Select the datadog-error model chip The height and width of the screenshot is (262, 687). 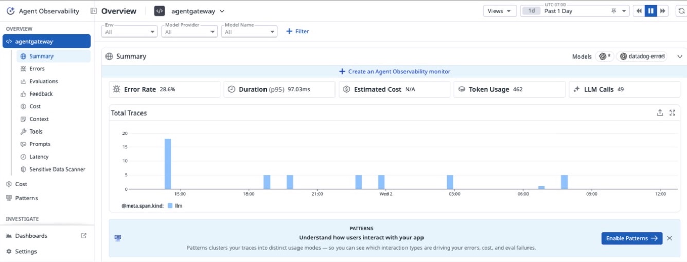click(642, 57)
